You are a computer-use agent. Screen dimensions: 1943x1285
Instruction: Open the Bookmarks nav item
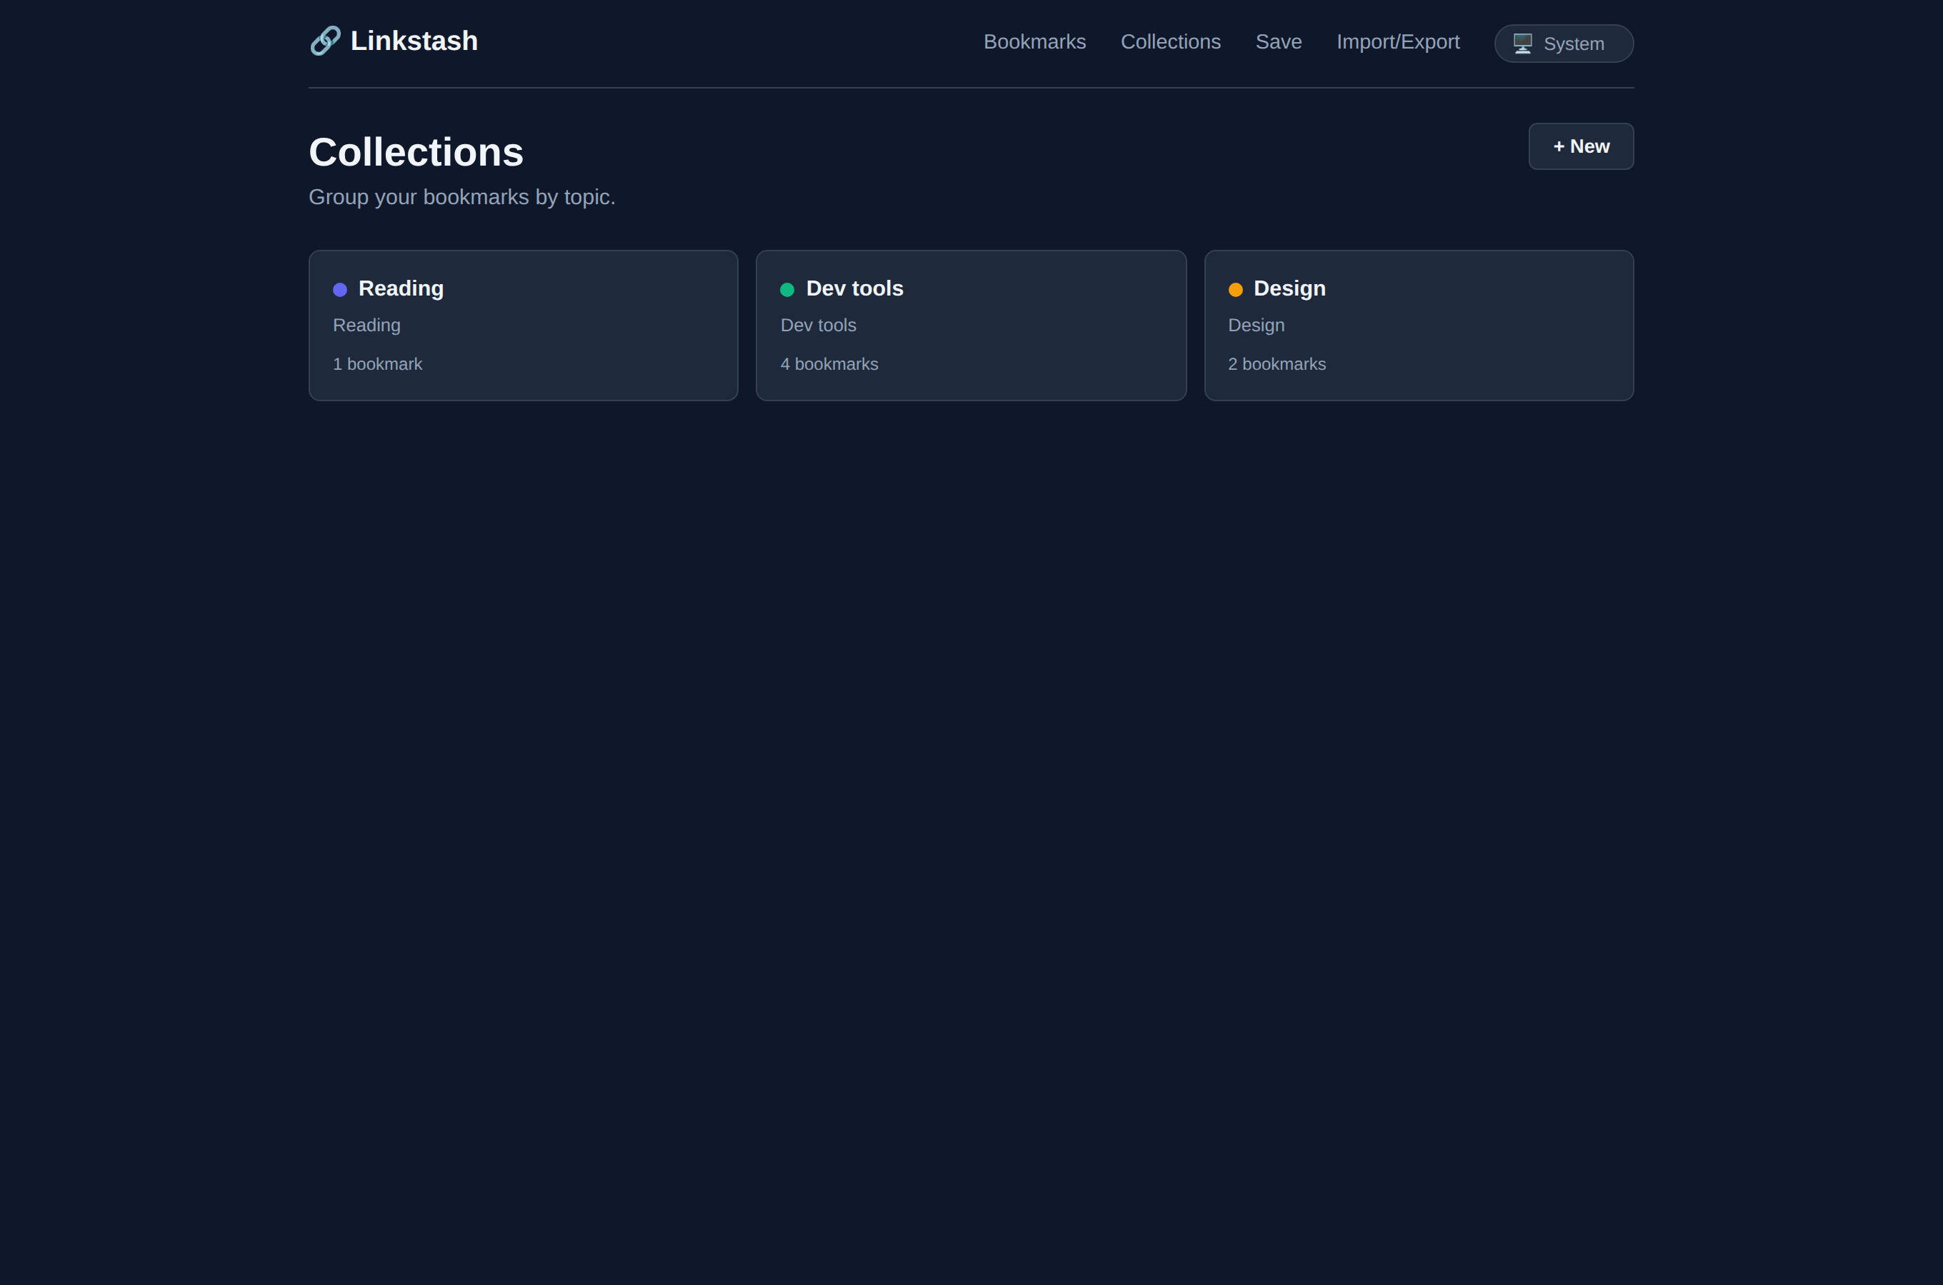tap(1034, 42)
